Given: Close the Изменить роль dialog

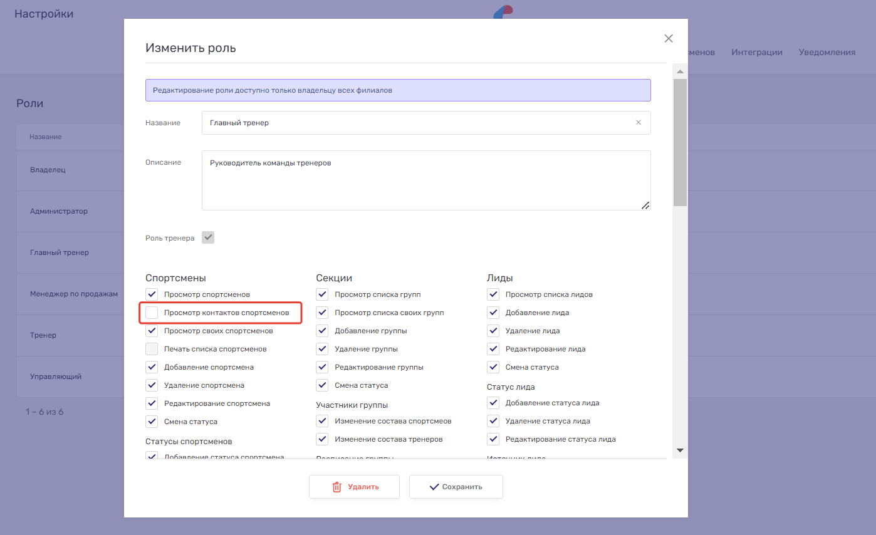Looking at the screenshot, I should (669, 39).
